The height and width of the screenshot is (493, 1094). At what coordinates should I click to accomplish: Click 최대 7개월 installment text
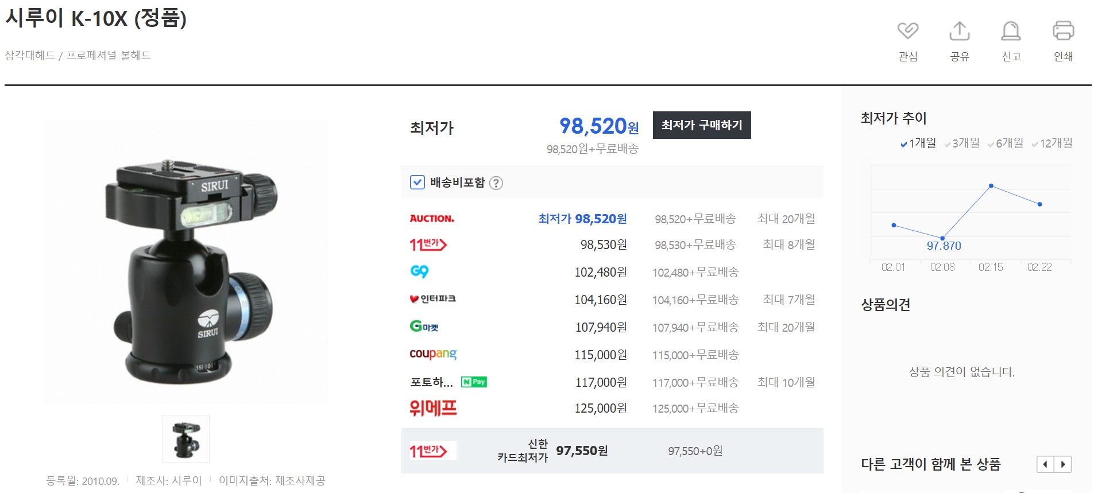pos(789,300)
